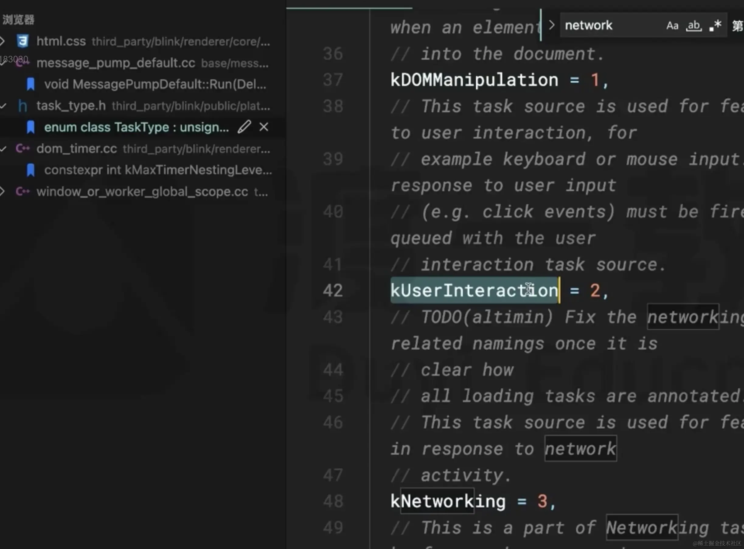Open the constexpr int kMaxTimerNestingLevel bookmark
This screenshot has height=549, width=744.
point(158,170)
